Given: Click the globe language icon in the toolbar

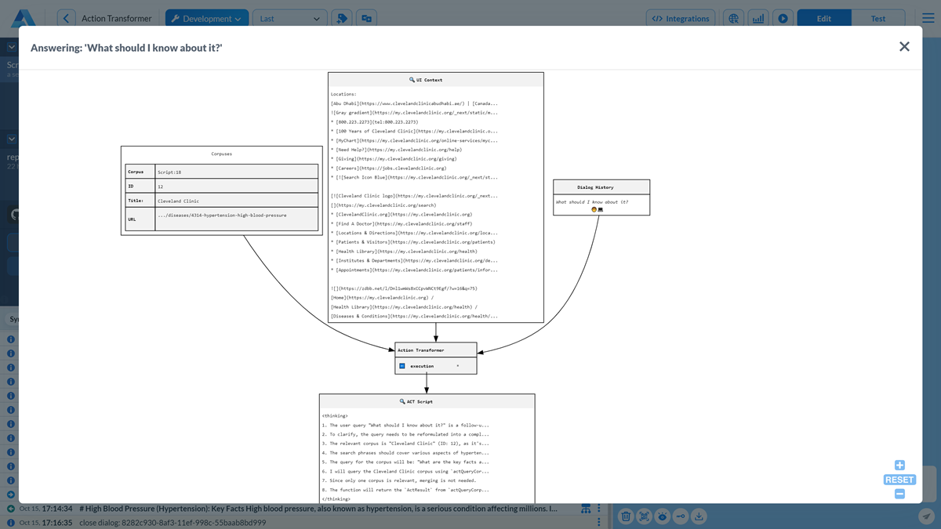Looking at the screenshot, I should point(734,17).
